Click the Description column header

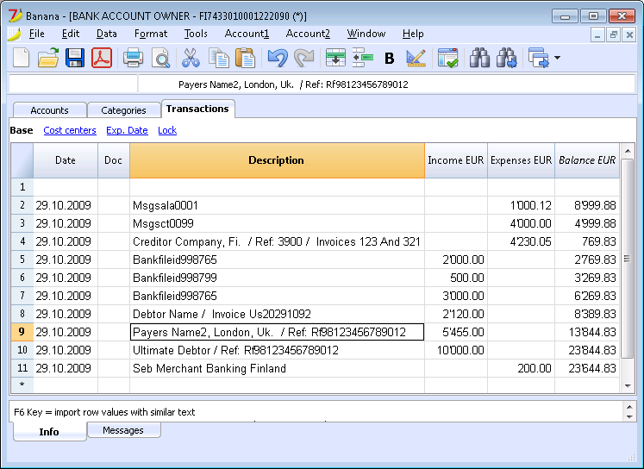coord(277,160)
